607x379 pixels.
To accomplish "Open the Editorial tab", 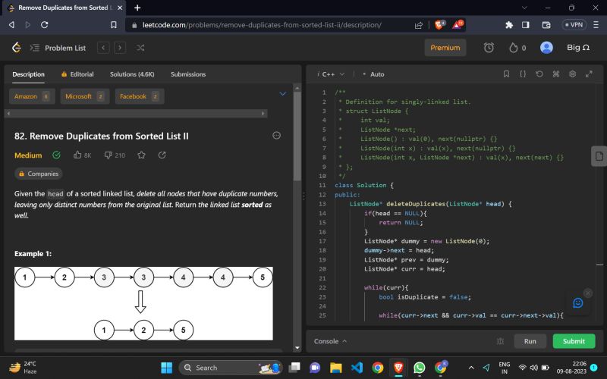I will pos(77,74).
